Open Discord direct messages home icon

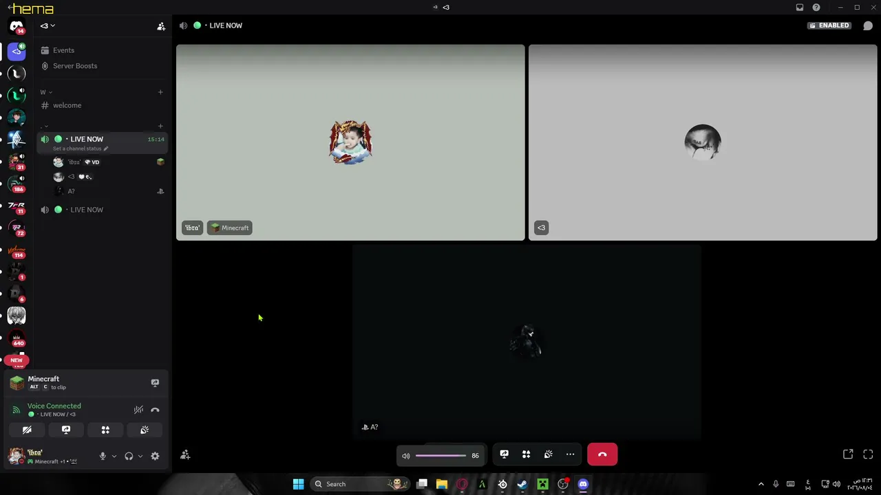[17, 27]
